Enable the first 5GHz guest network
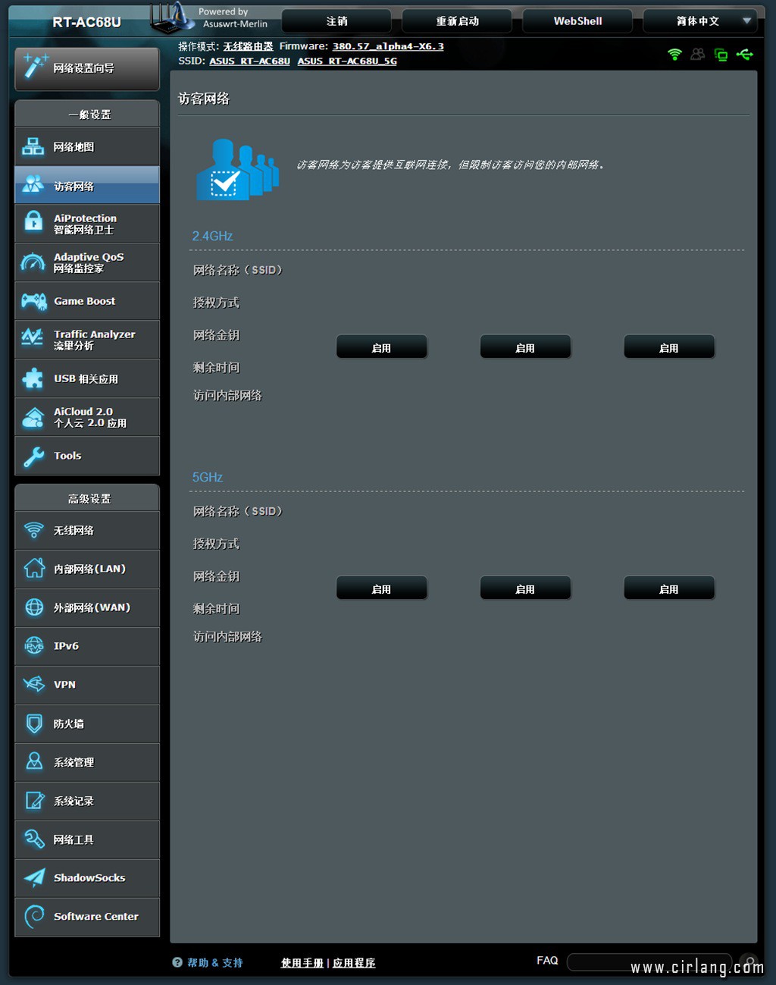The height and width of the screenshot is (985, 776). (381, 588)
